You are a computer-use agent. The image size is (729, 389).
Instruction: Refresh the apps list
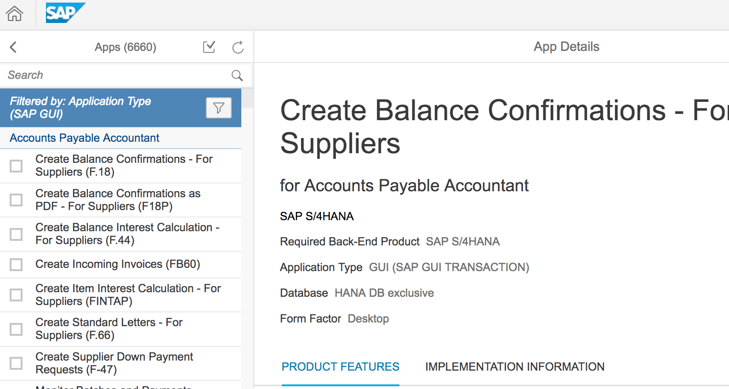[x=238, y=47]
